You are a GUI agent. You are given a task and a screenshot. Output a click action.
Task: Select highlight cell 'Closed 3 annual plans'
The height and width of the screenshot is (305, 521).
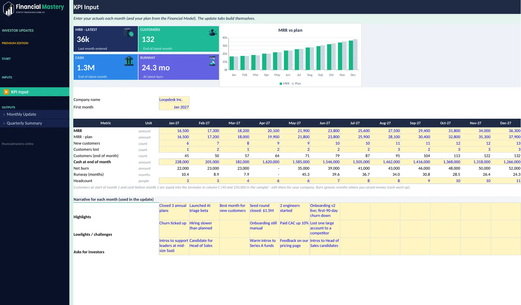(174, 211)
